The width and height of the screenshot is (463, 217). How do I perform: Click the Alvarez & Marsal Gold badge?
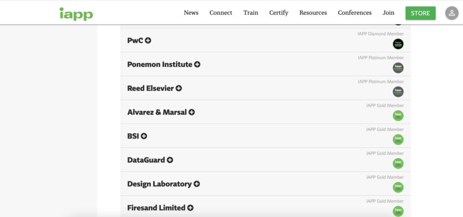(398, 116)
